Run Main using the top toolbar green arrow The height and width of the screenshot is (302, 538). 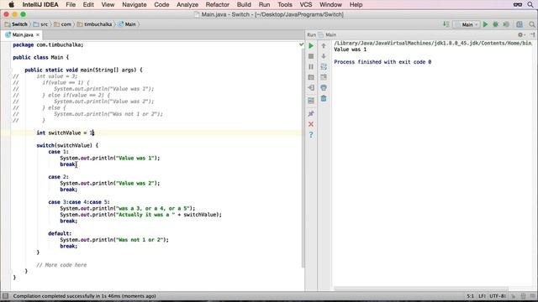[485, 24]
